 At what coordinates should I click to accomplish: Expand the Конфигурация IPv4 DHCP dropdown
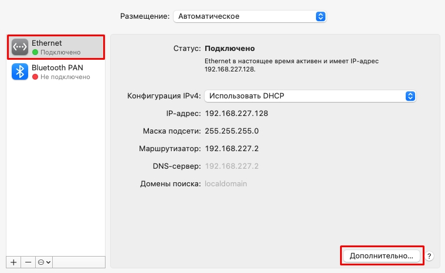point(310,96)
